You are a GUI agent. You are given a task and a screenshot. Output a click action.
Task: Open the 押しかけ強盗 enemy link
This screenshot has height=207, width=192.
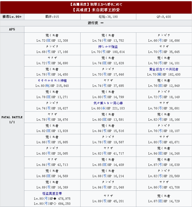pos(108,47)
